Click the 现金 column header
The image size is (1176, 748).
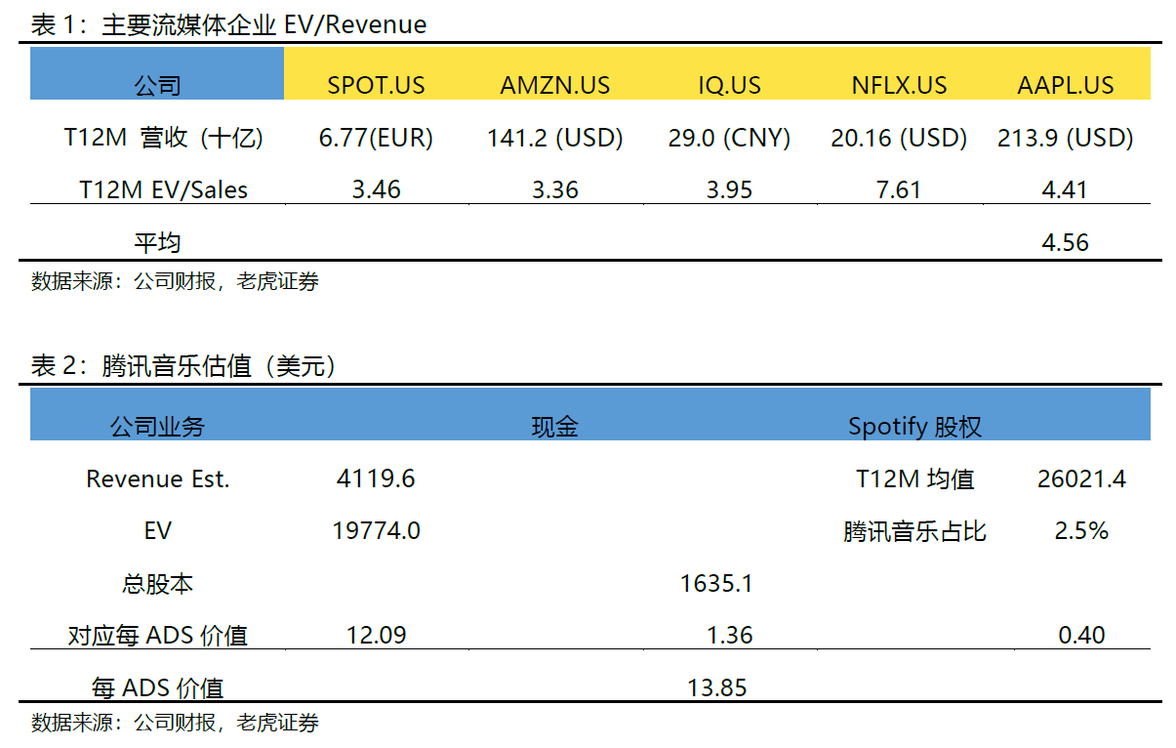tap(554, 427)
